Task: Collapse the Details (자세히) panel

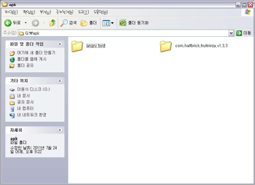Action: pyautogui.click(x=60, y=130)
